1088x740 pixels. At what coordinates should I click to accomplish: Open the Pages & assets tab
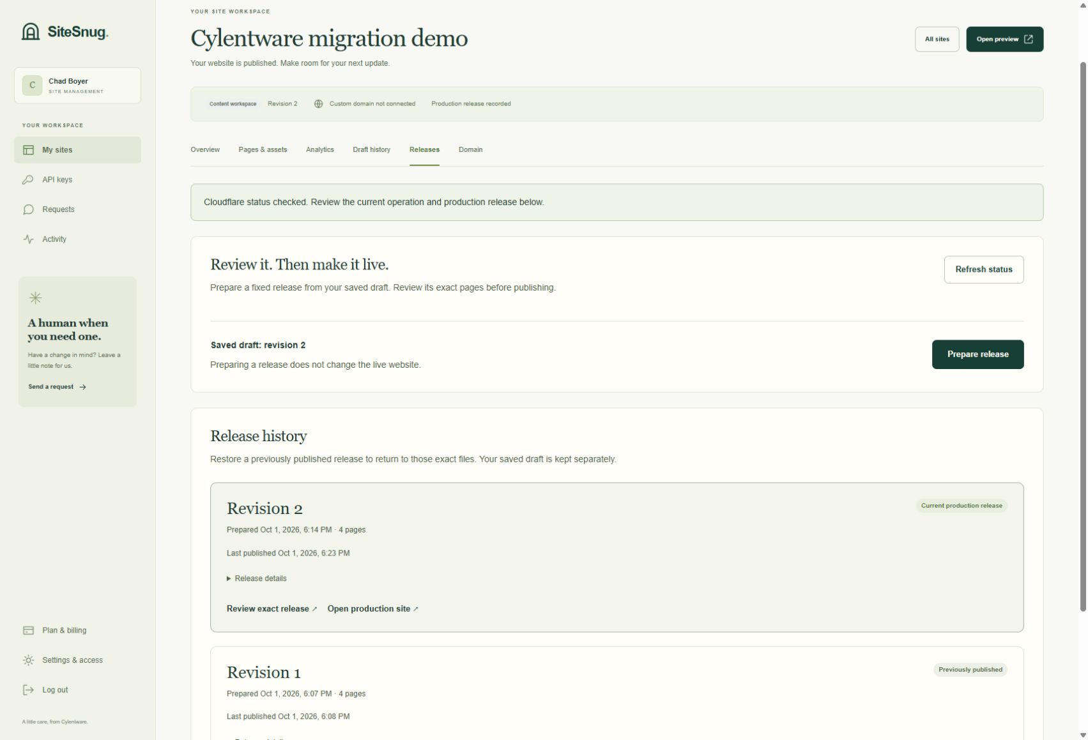pyautogui.click(x=263, y=149)
